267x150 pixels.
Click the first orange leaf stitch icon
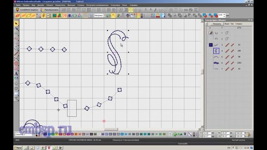tap(18, 16)
